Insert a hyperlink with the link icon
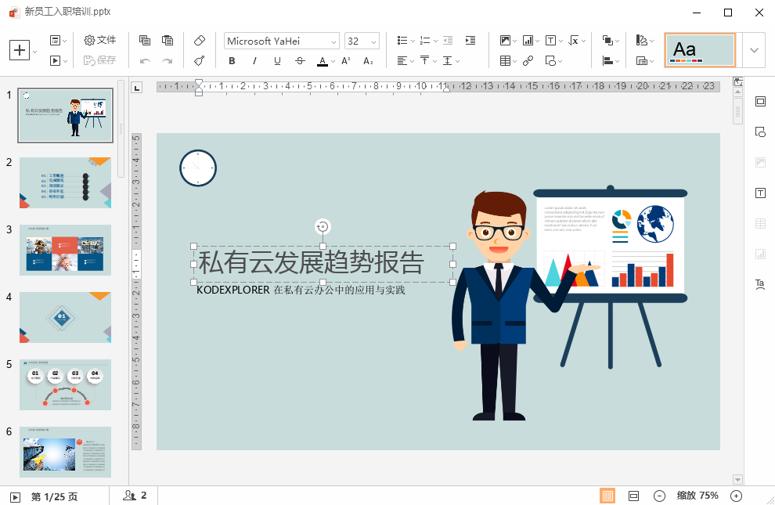 (x=528, y=61)
